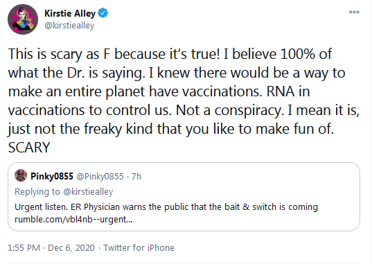Viewport: 372px width, 264px height.
Task: Click the 1:55 PM timestamp
Action: tap(24, 248)
